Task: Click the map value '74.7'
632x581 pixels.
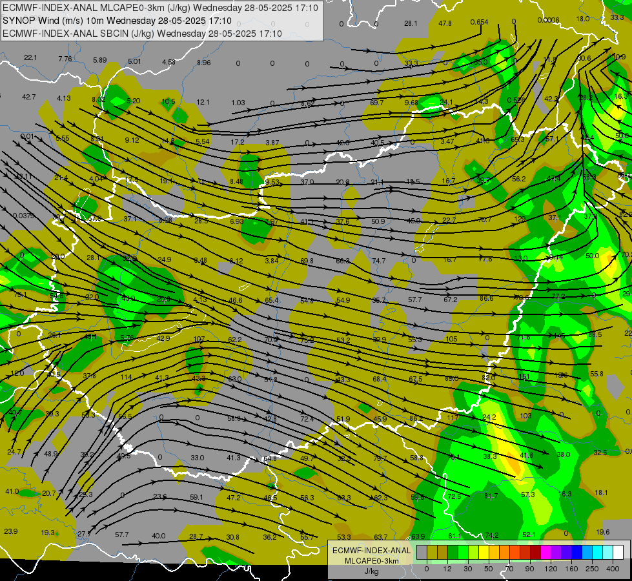Action: (379, 261)
